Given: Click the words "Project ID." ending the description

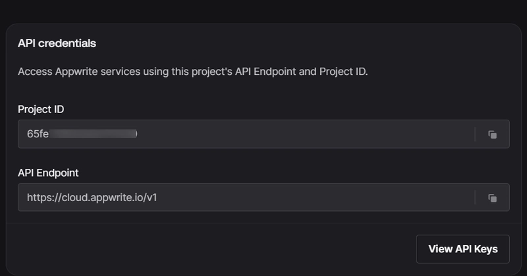Looking at the screenshot, I should (x=343, y=72).
